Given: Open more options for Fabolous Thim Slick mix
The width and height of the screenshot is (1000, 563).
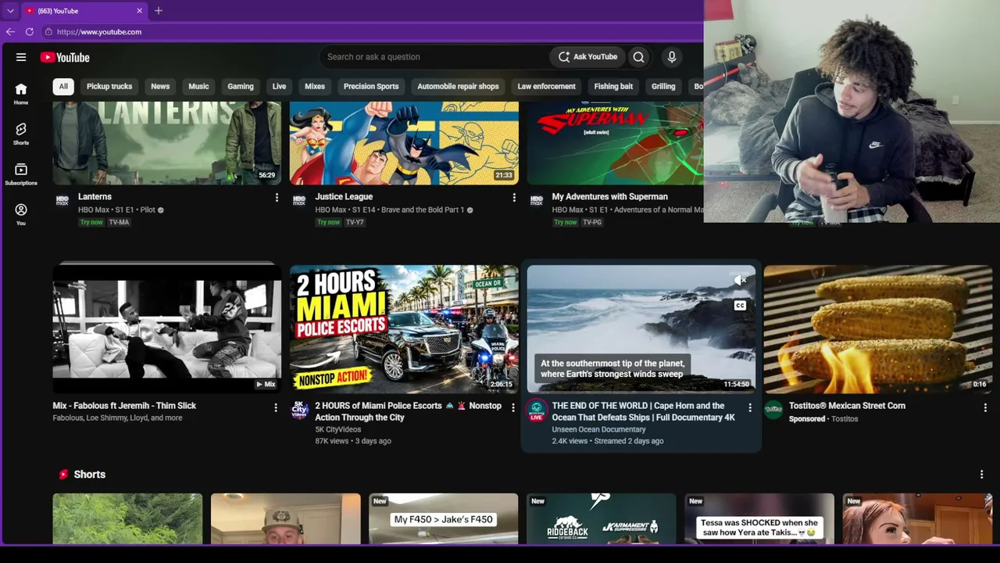Looking at the screenshot, I should (276, 407).
